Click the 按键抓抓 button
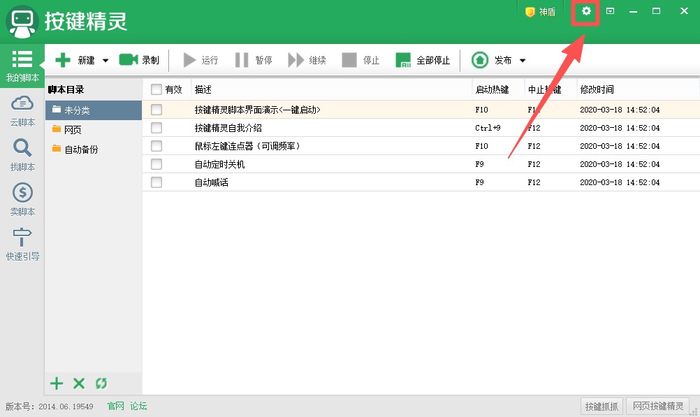 (x=601, y=406)
